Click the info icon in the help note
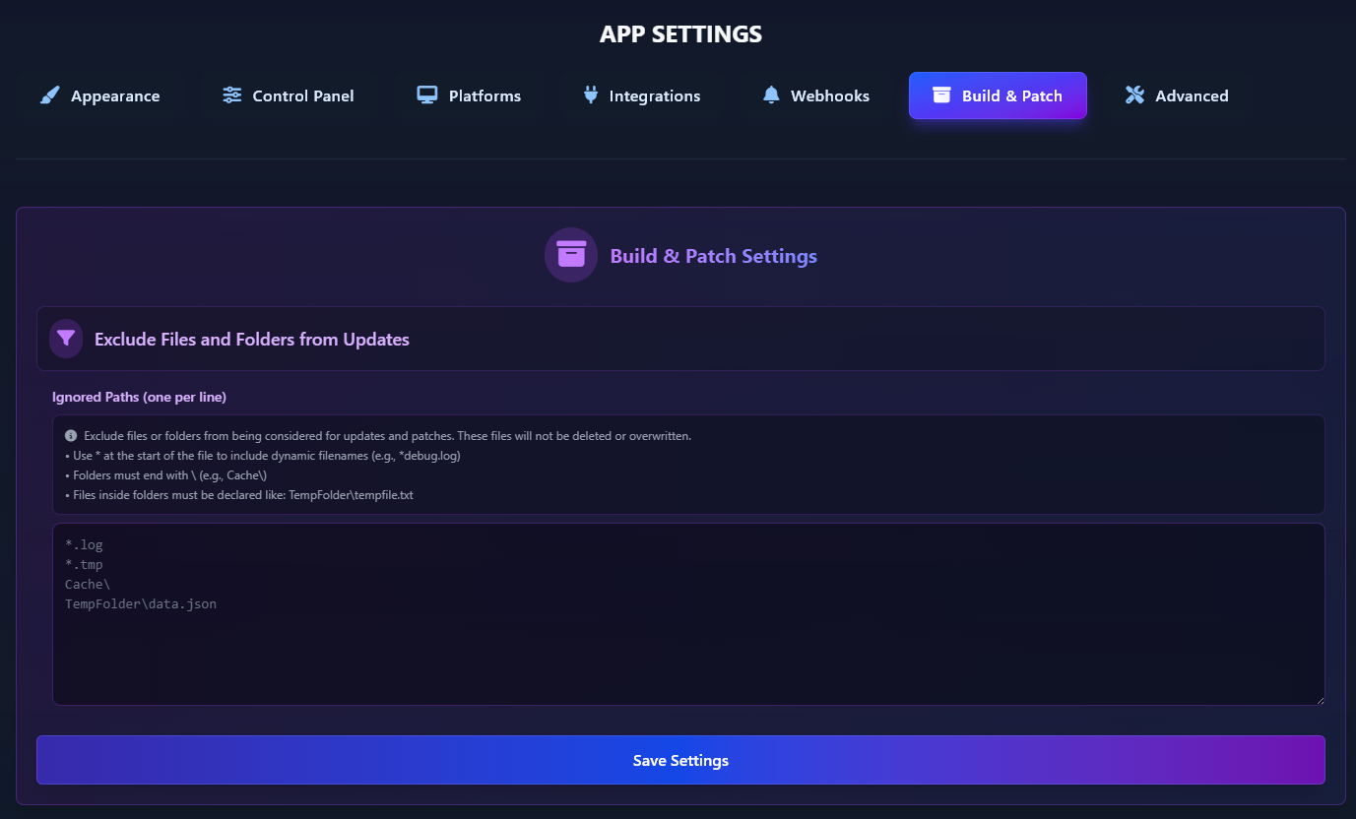This screenshot has width=1356, height=819. tap(71, 435)
